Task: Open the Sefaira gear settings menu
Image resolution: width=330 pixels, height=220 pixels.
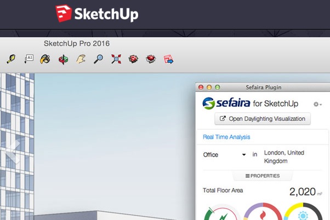Action: [x=317, y=104]
